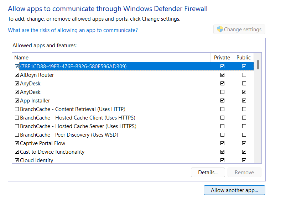Sort list by Name column header
This screenshot has height=201, width=307.
pos(21,58)
